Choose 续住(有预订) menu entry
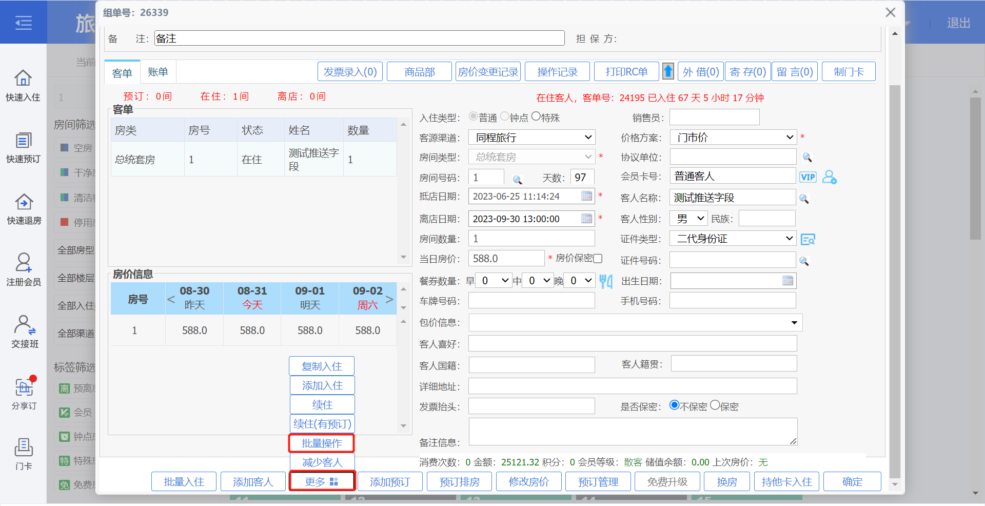985x506 pixels. [x=322, y=424]
